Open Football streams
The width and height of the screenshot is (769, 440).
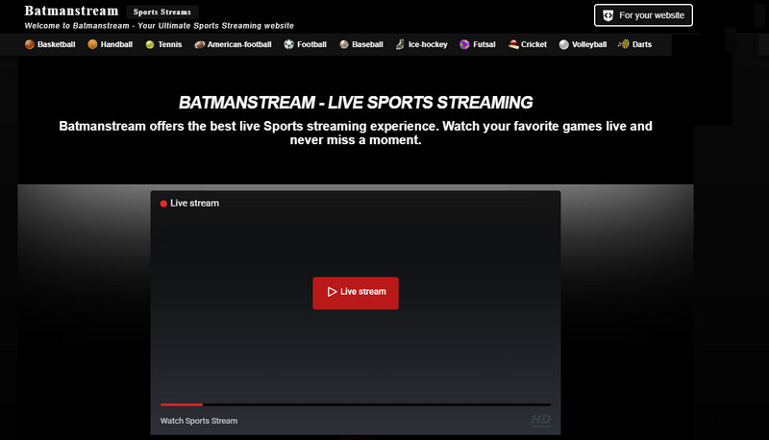(305, 44)
